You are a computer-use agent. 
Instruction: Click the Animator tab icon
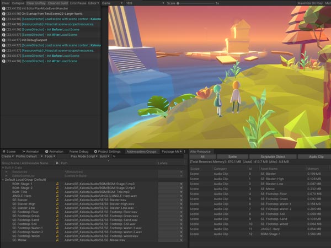pyautogui.click(x=23, y=151)
